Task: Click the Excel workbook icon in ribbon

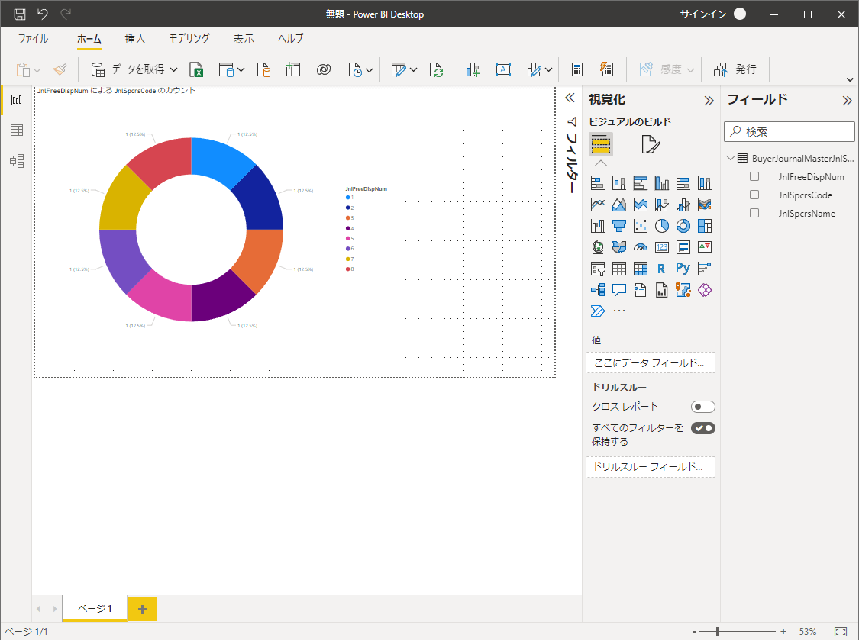Action: 197,69
